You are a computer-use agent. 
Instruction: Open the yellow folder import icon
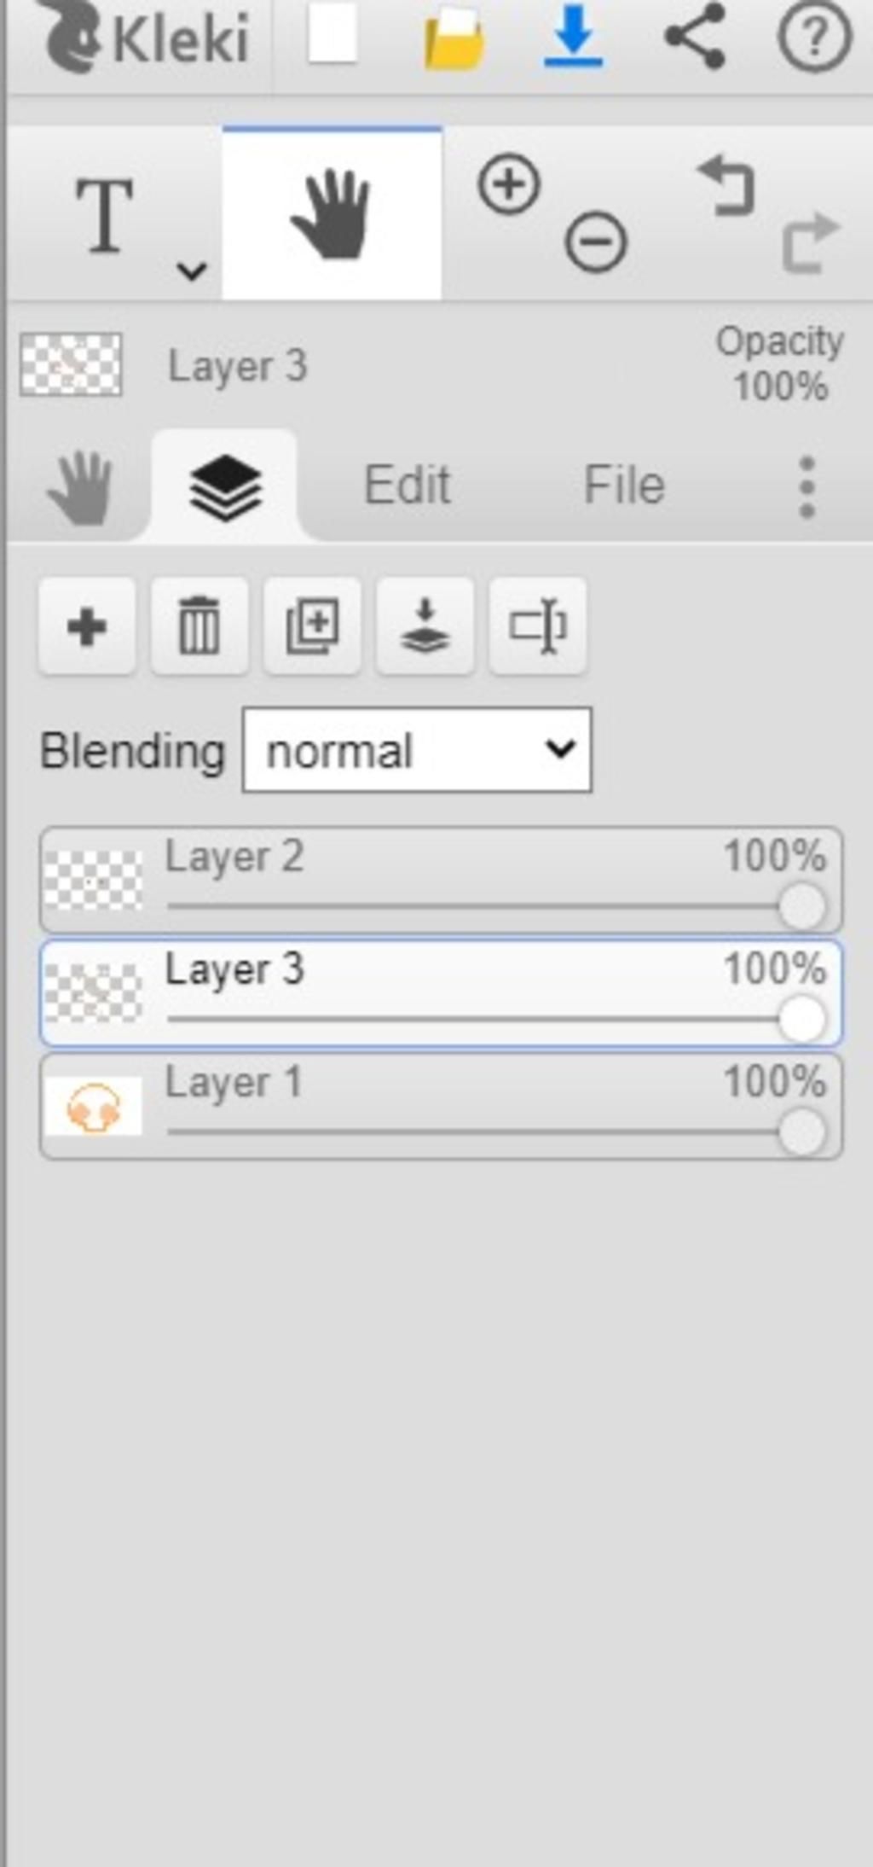[454, 39]
